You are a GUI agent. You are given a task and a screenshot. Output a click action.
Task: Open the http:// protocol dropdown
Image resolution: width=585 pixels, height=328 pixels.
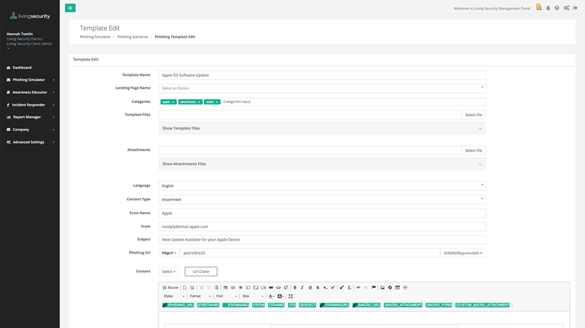click(169, 253)
